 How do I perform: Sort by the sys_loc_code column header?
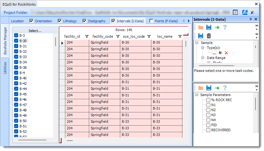[134, 36]
